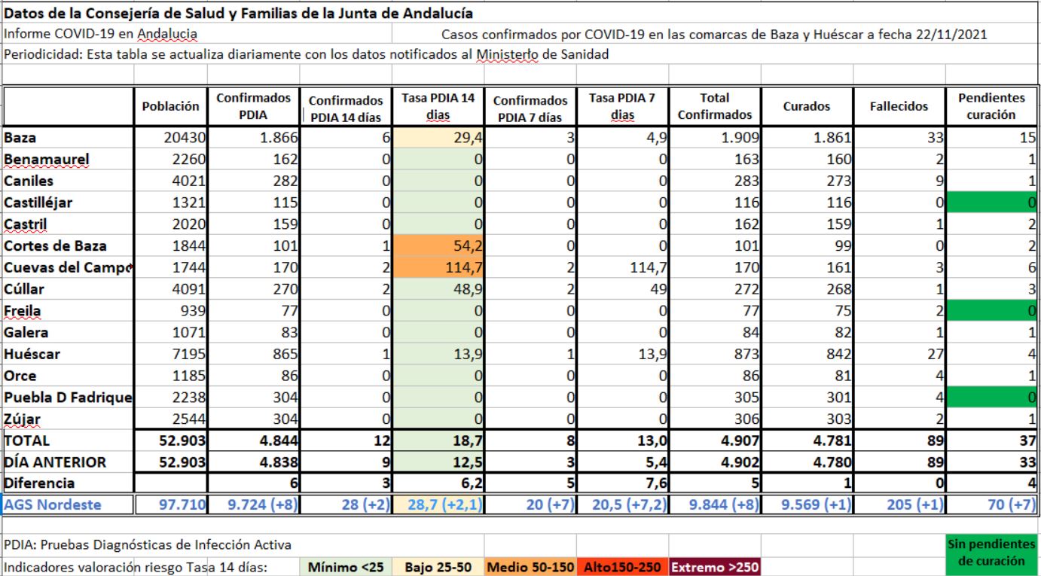Select the title cell about Junta de Andalucía
The width and height of the screenshot is (1041, 576).
click(238, 13)
